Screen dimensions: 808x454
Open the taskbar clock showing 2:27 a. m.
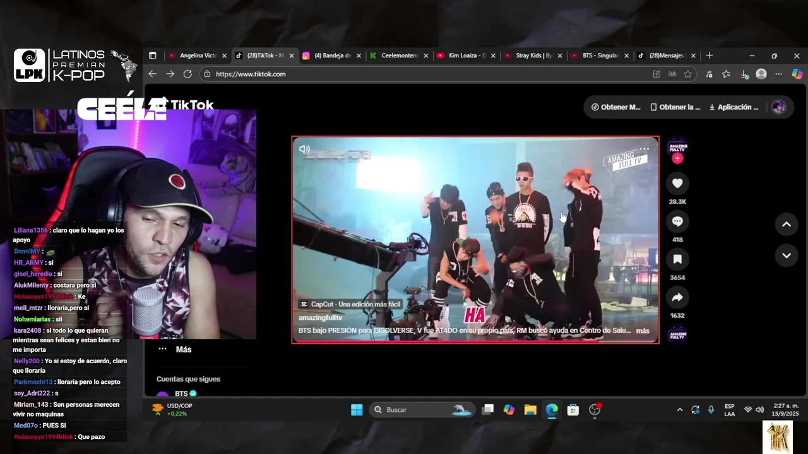click(x=786, y=410)
